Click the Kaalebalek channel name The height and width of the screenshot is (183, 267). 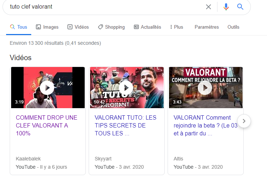[x=28, y=159]
